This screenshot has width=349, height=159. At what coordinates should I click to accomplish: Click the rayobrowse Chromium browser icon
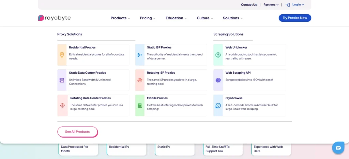coord(218,106)
